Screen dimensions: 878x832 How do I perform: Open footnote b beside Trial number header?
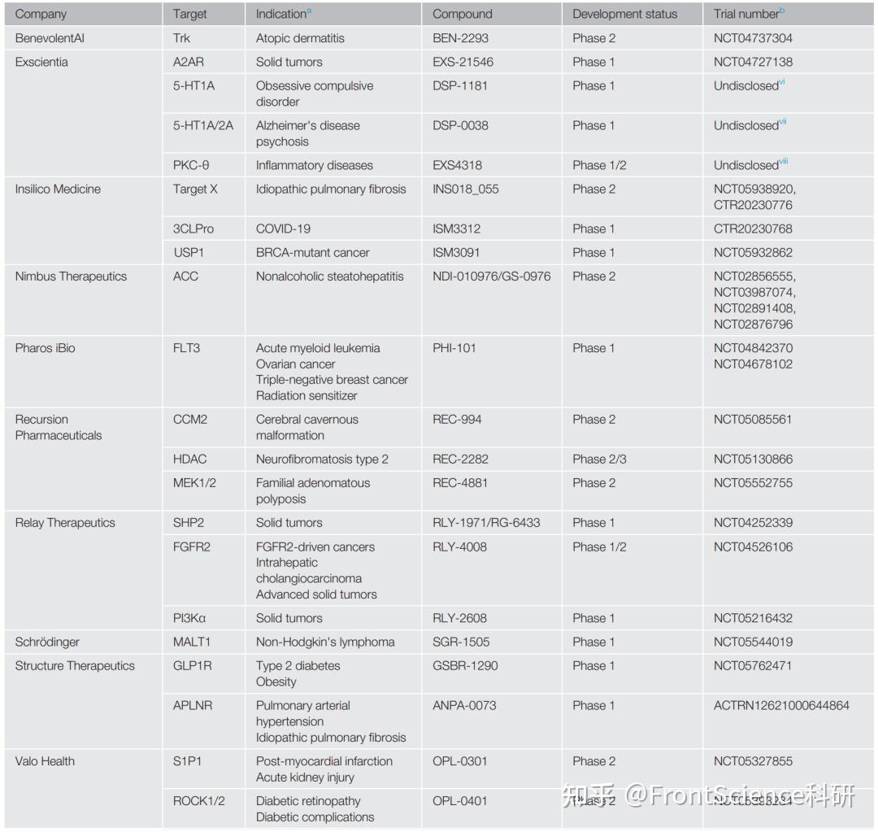[x=782, y=11]
